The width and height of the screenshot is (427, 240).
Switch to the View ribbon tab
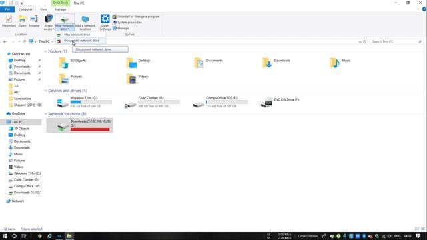pos(43,9)
